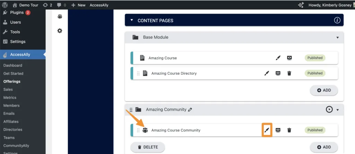Click the Base Module folder icon
The image size is (355, 154).
tap(136, 37)
